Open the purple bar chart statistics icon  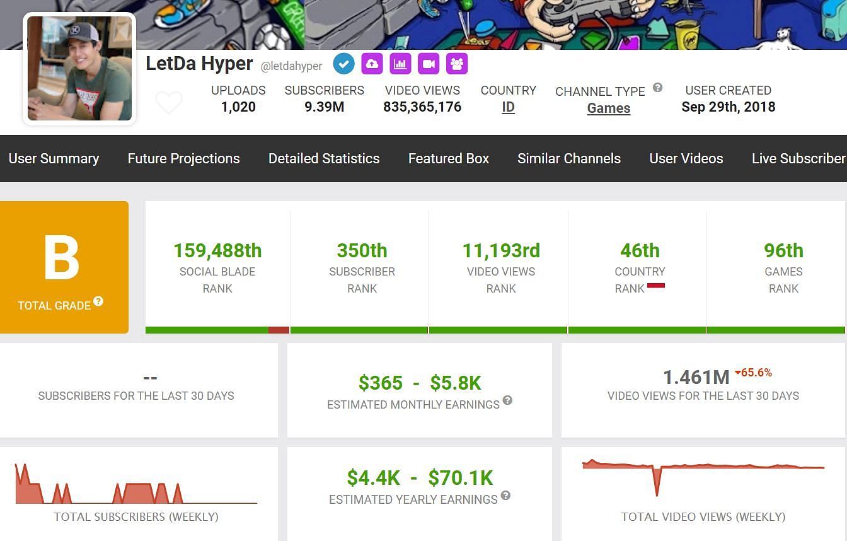coord(400,64)
